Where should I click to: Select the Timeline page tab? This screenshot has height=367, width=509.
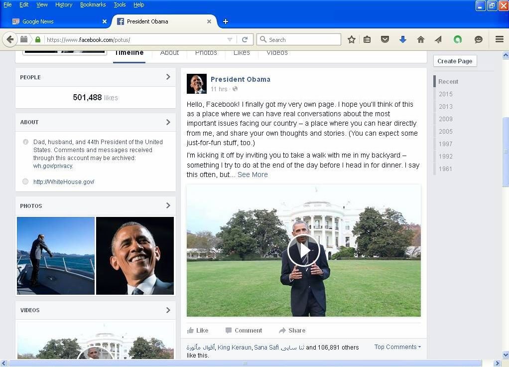(x=129, y=54)
